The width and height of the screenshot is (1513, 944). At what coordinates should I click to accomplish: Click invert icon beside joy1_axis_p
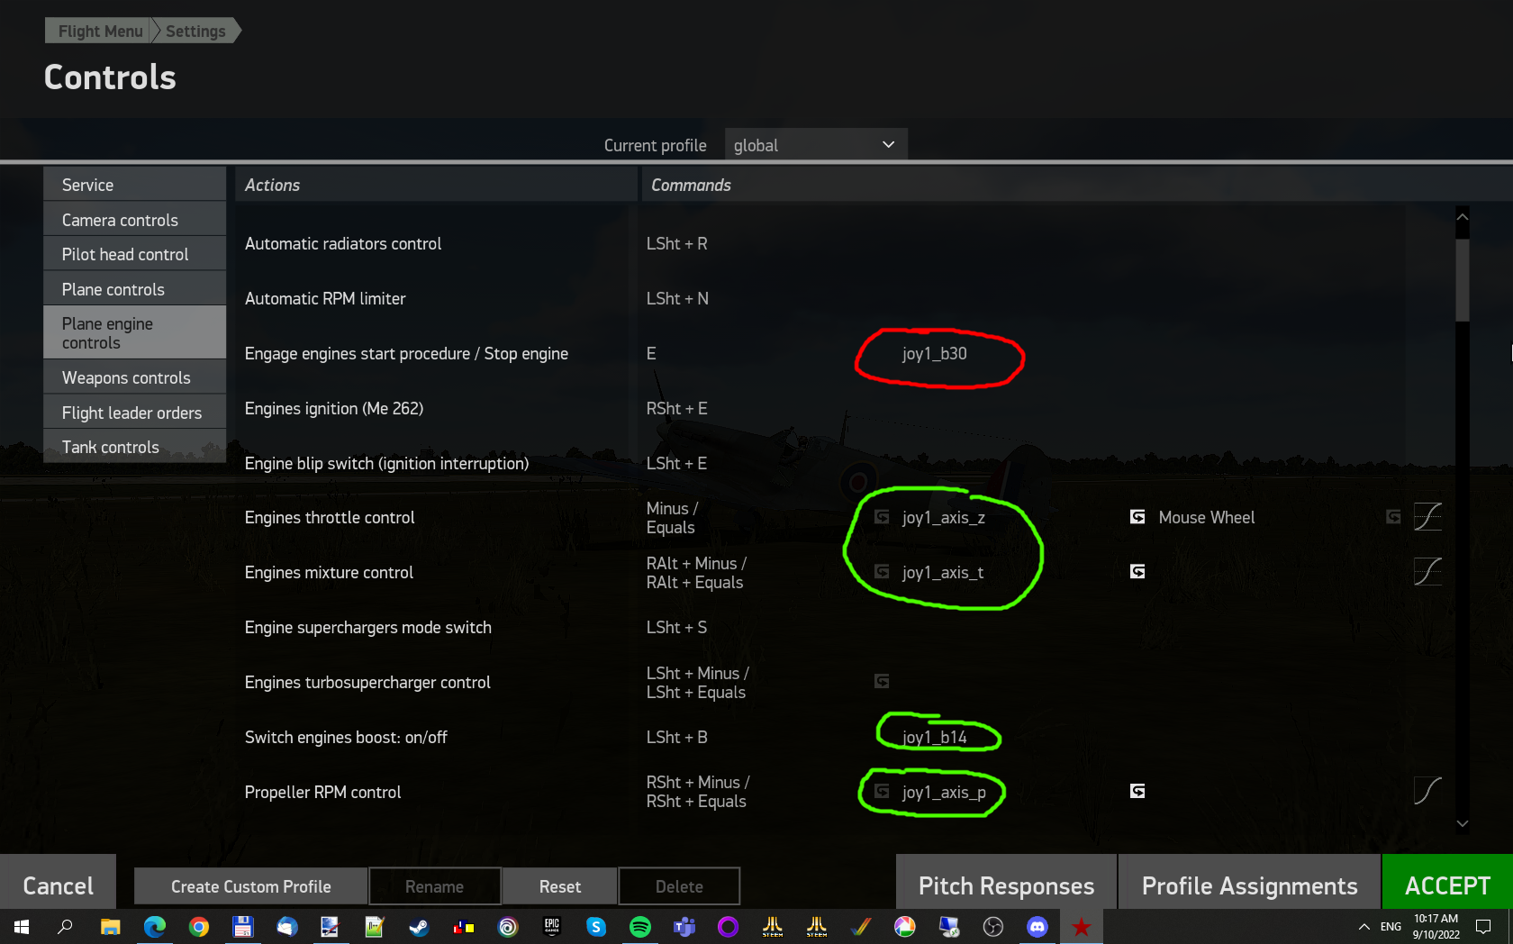(882, 791)
